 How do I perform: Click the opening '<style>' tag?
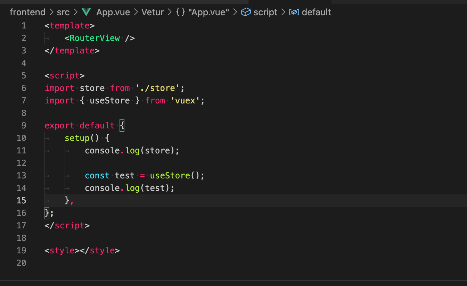click(x=62, y=251)
